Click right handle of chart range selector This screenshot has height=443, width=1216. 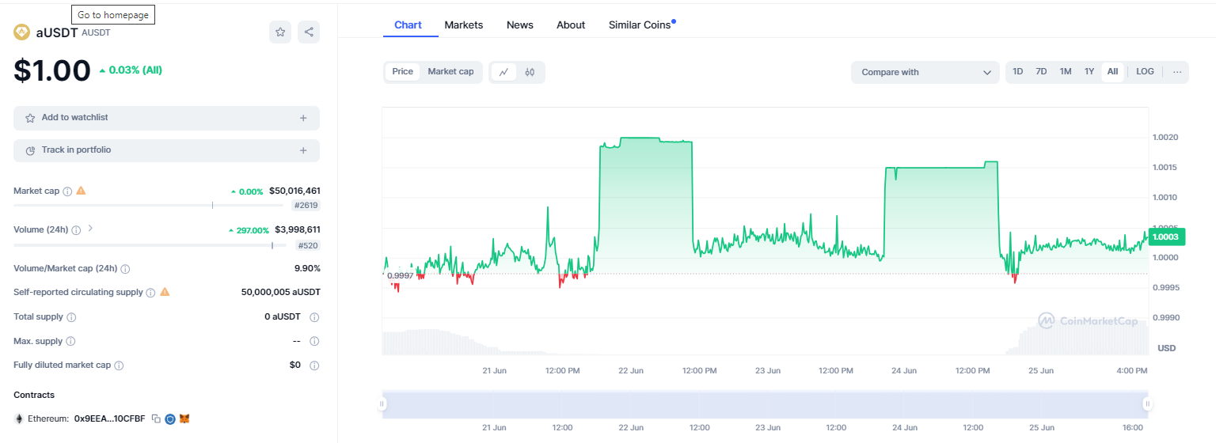pos(1147,404)
